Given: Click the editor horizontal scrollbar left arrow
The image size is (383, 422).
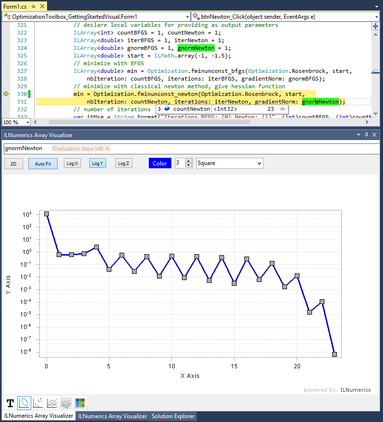Looking at the screenshot, I should 35,122.
